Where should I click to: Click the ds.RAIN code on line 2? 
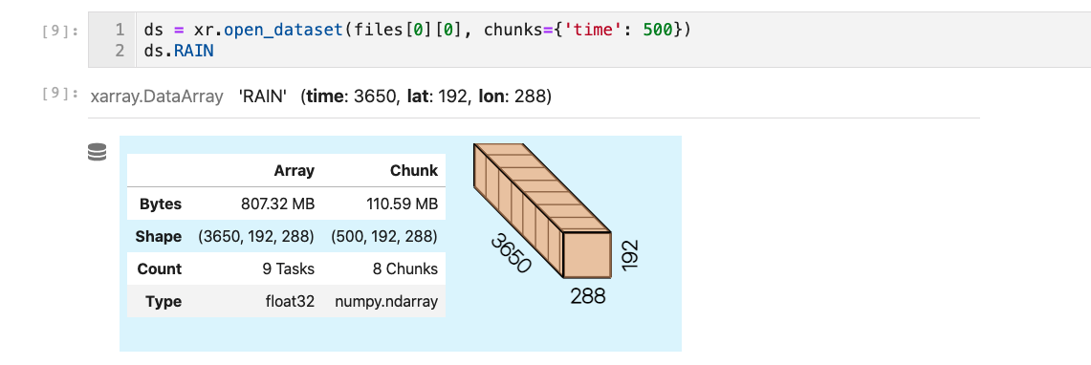point(178,51)
